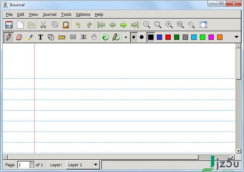The image size is (244, 172).
Task: Select the Pen tool
Action: click(9, 37)
